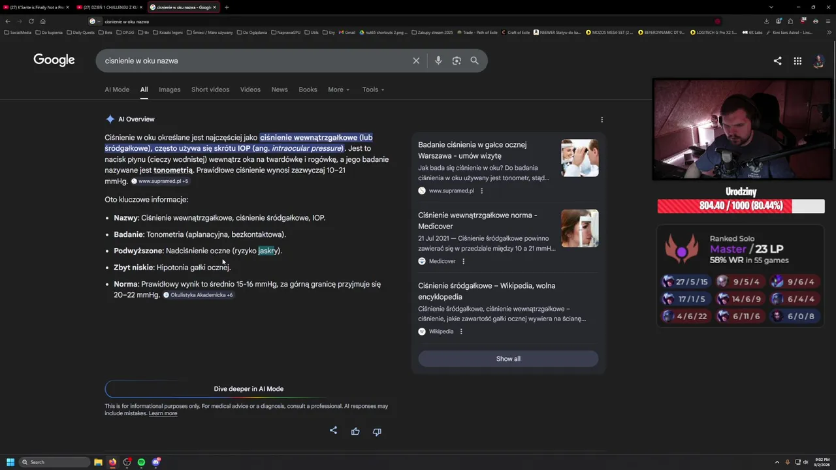The height and width of the screenshot is (470, 836).
Task: Clear the Google search box text
Action: [416, 61]
